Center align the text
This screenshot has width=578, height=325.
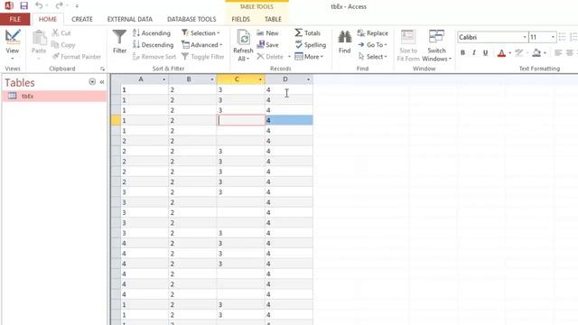[570, 52]
